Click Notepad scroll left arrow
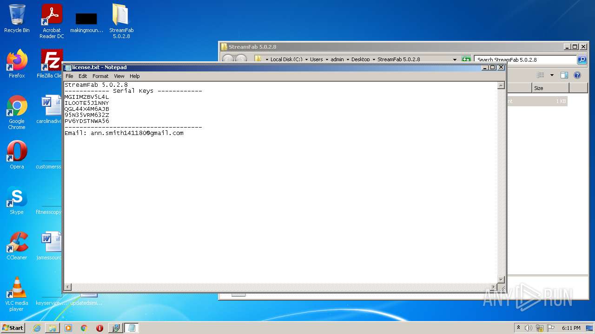Screen dimensions: 595x334 point(68,287)
